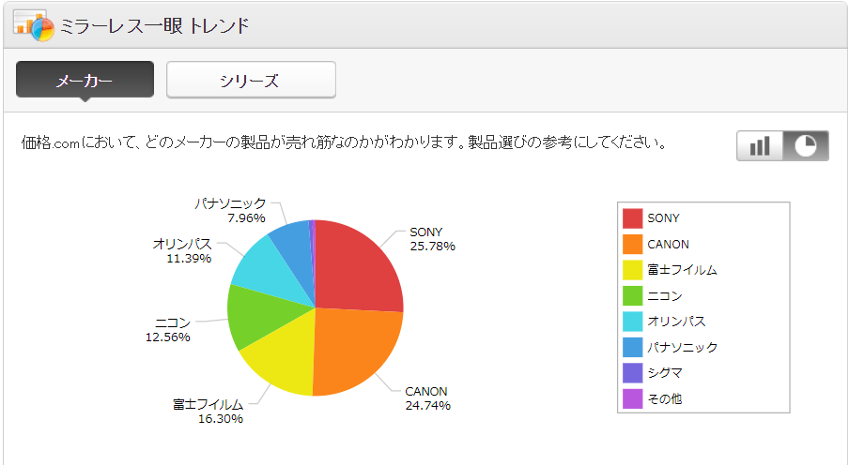Click the CANON orange legend swatch

[632, 245]
